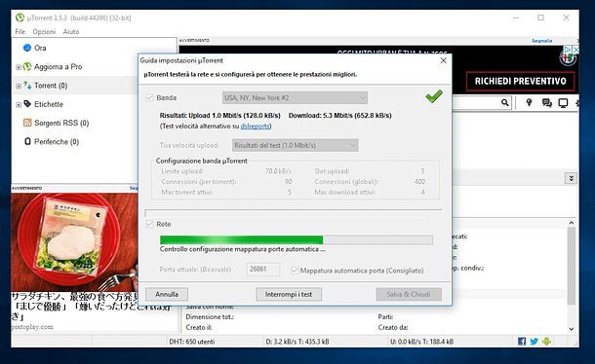595x364 pixels.
Task: Click scrollbar down arrow in detail pane
Action: pos(571,329)
